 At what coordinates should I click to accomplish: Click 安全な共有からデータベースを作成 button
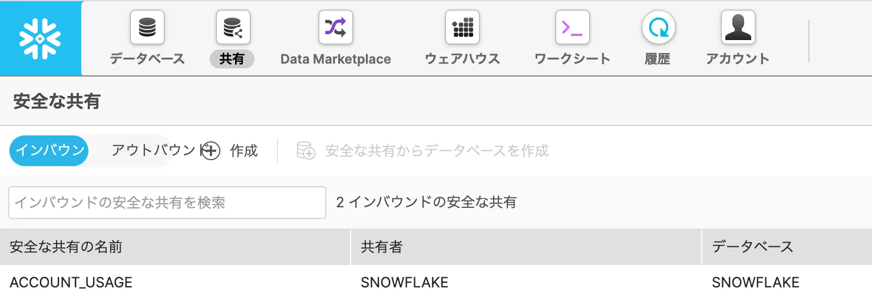coord(437,151)
